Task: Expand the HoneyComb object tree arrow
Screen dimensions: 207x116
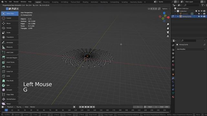Action: [x=178, y=16]
